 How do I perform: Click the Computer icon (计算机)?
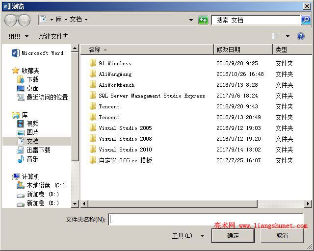pos(16,176)
